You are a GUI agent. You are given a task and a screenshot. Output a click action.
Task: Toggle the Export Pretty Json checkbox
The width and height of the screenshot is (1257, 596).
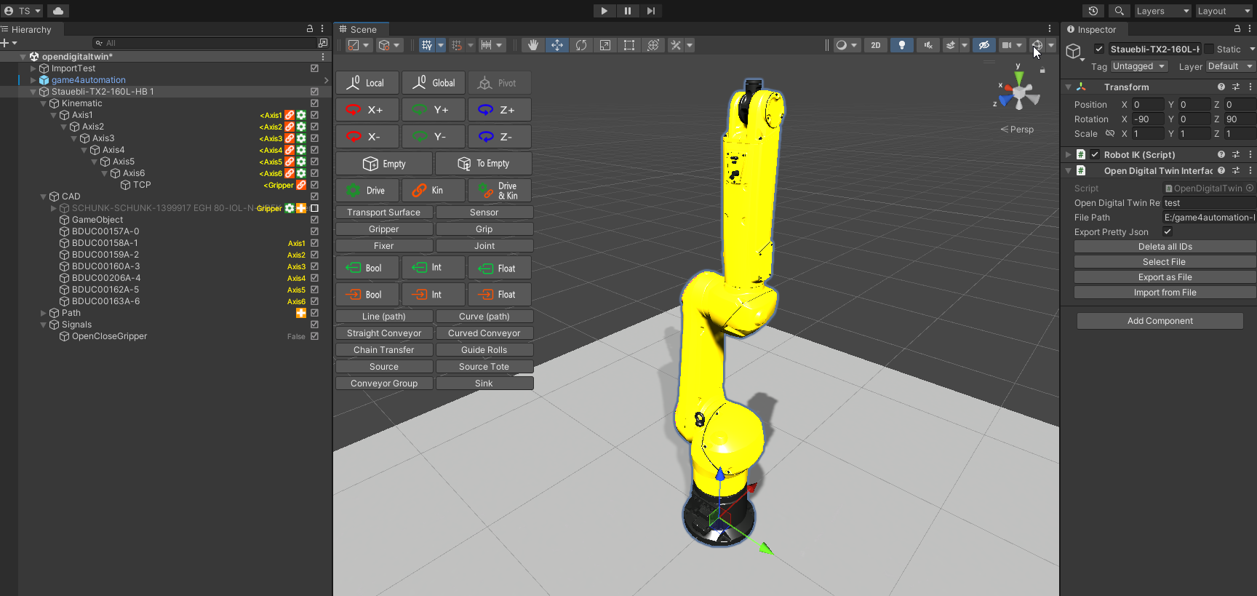pyautogui.click(x=1168, y=232)
